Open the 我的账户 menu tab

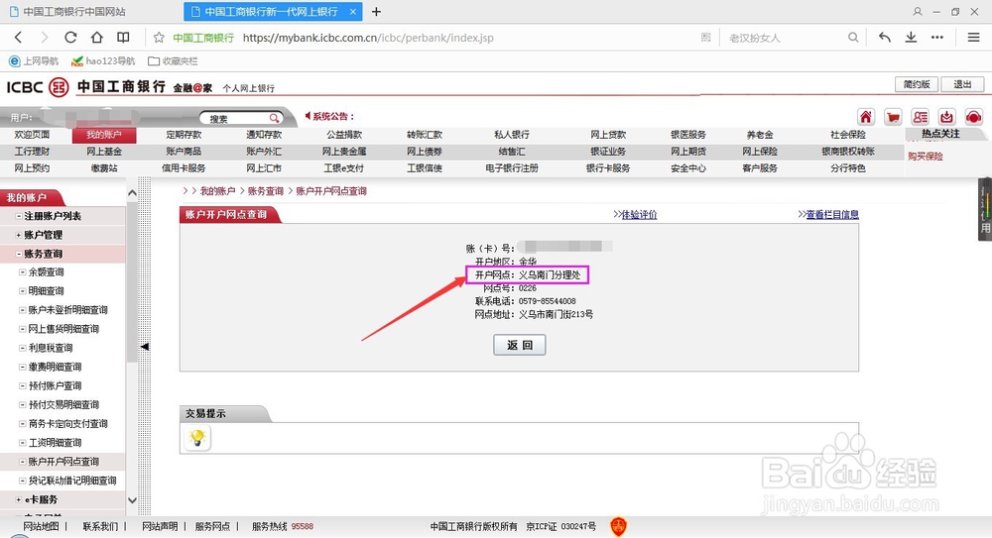point(104,135)
